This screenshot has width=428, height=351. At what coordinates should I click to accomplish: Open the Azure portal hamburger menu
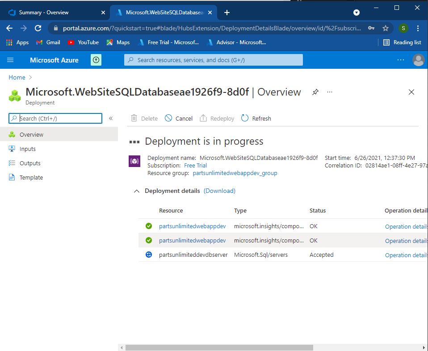[x=10, y=60]
